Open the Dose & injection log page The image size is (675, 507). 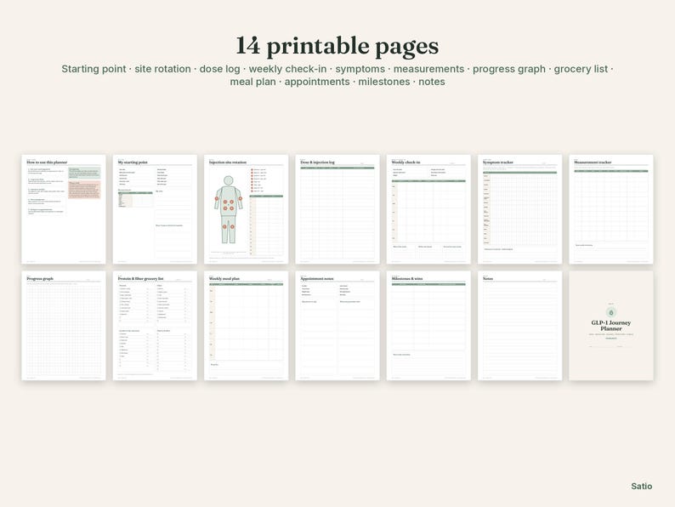pos(337,209)
